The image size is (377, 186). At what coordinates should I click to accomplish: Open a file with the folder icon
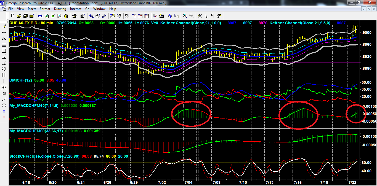(x=19, y=16)
